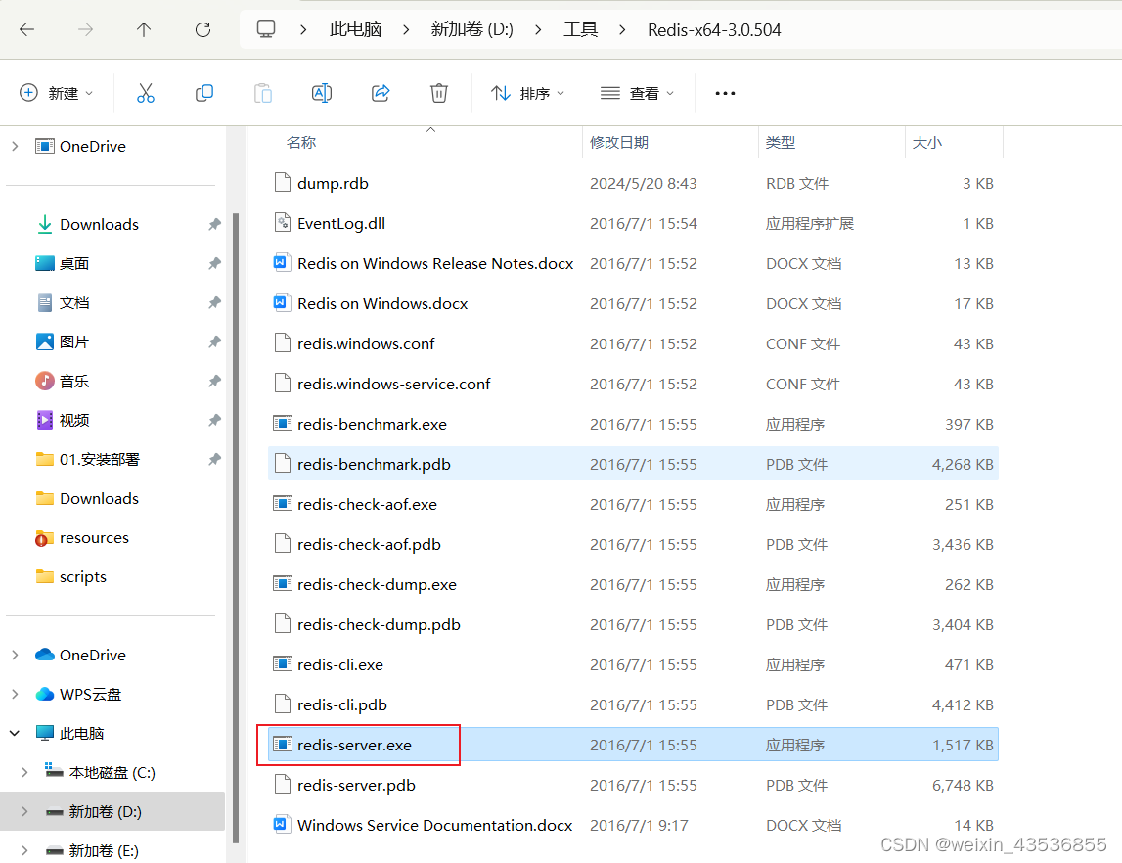Select the redis-check-dump.pdb file
The height and width of the screenshot is (863, 1122).
coord(633,624)
